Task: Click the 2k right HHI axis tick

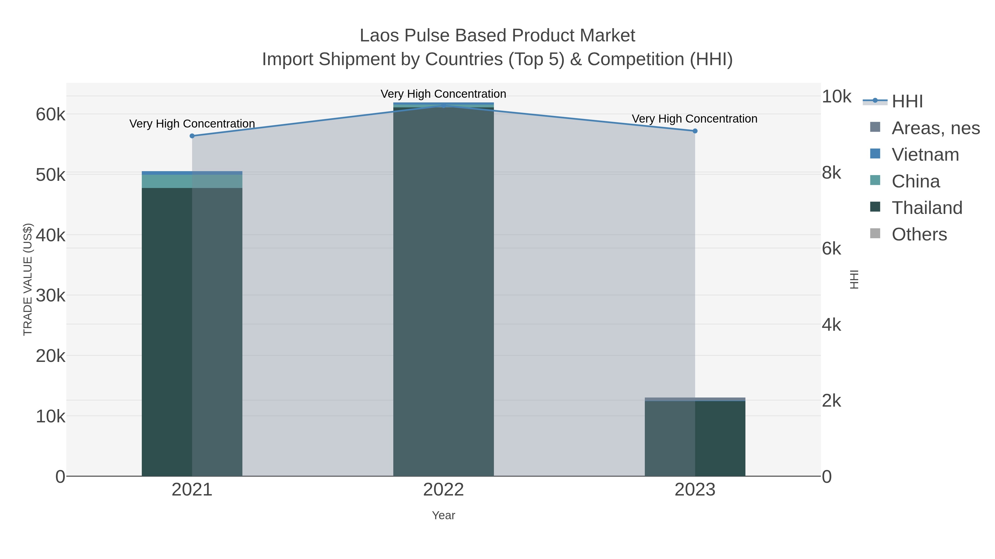Action: point(831,401)
